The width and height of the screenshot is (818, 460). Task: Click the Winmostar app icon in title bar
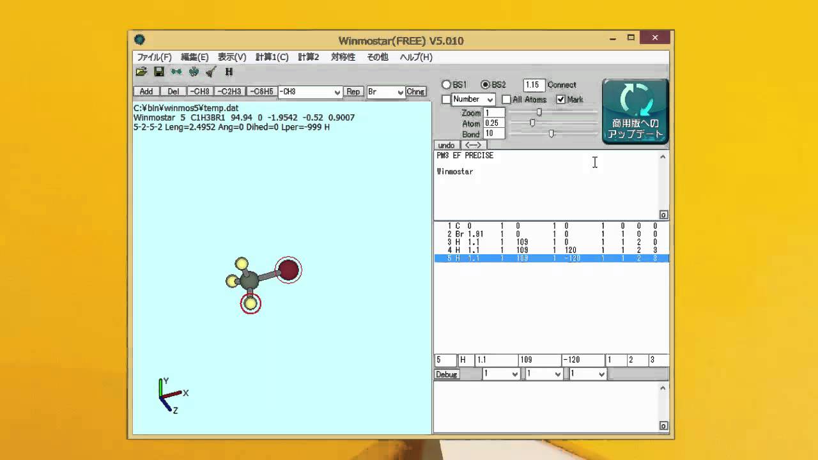tap(139, 40)
